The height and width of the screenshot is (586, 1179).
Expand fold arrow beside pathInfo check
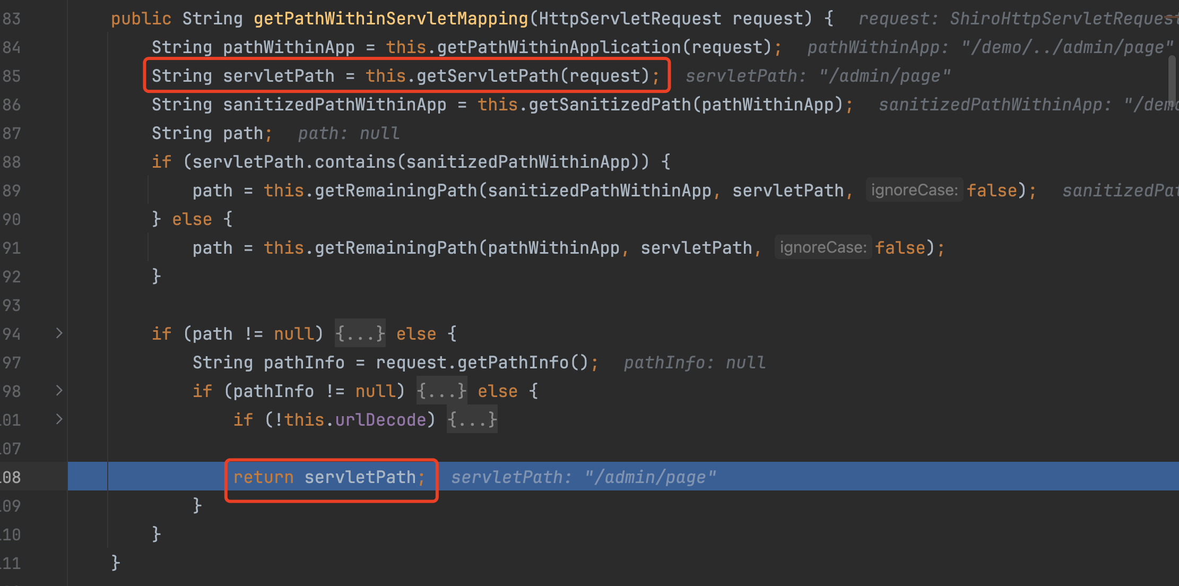59,391
